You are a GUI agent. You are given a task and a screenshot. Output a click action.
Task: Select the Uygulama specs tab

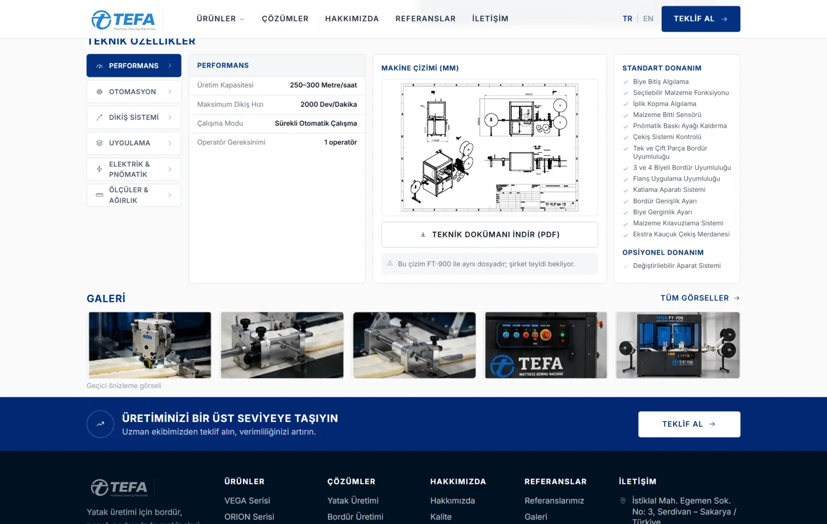point(134,143)
